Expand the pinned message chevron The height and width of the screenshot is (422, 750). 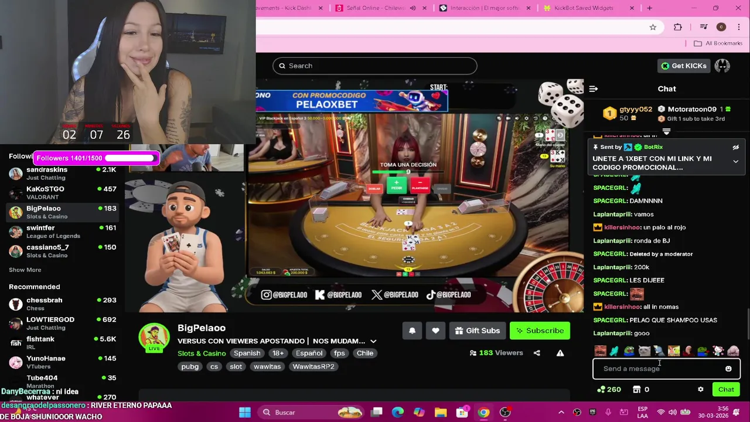pyautogui.click(x=735, y=161)
